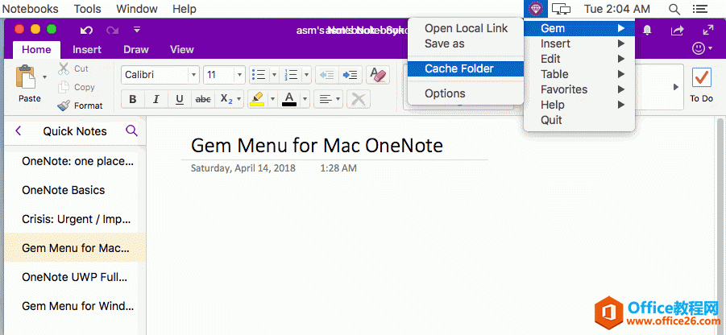Open the Quick Access Toolbar customize arrow
This screenshot has height=335, width=726.
pos(137,30)
